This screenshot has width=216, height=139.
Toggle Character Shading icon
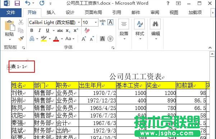point(102,39)
